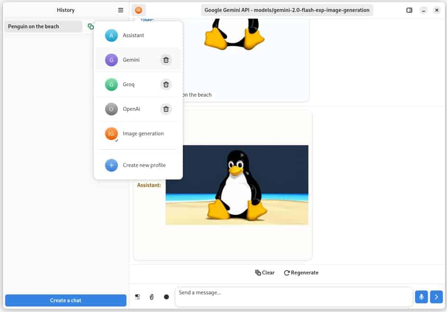Click the black record circle icon
Viewport: 447px width, 312px height.
tap(166, 297)
